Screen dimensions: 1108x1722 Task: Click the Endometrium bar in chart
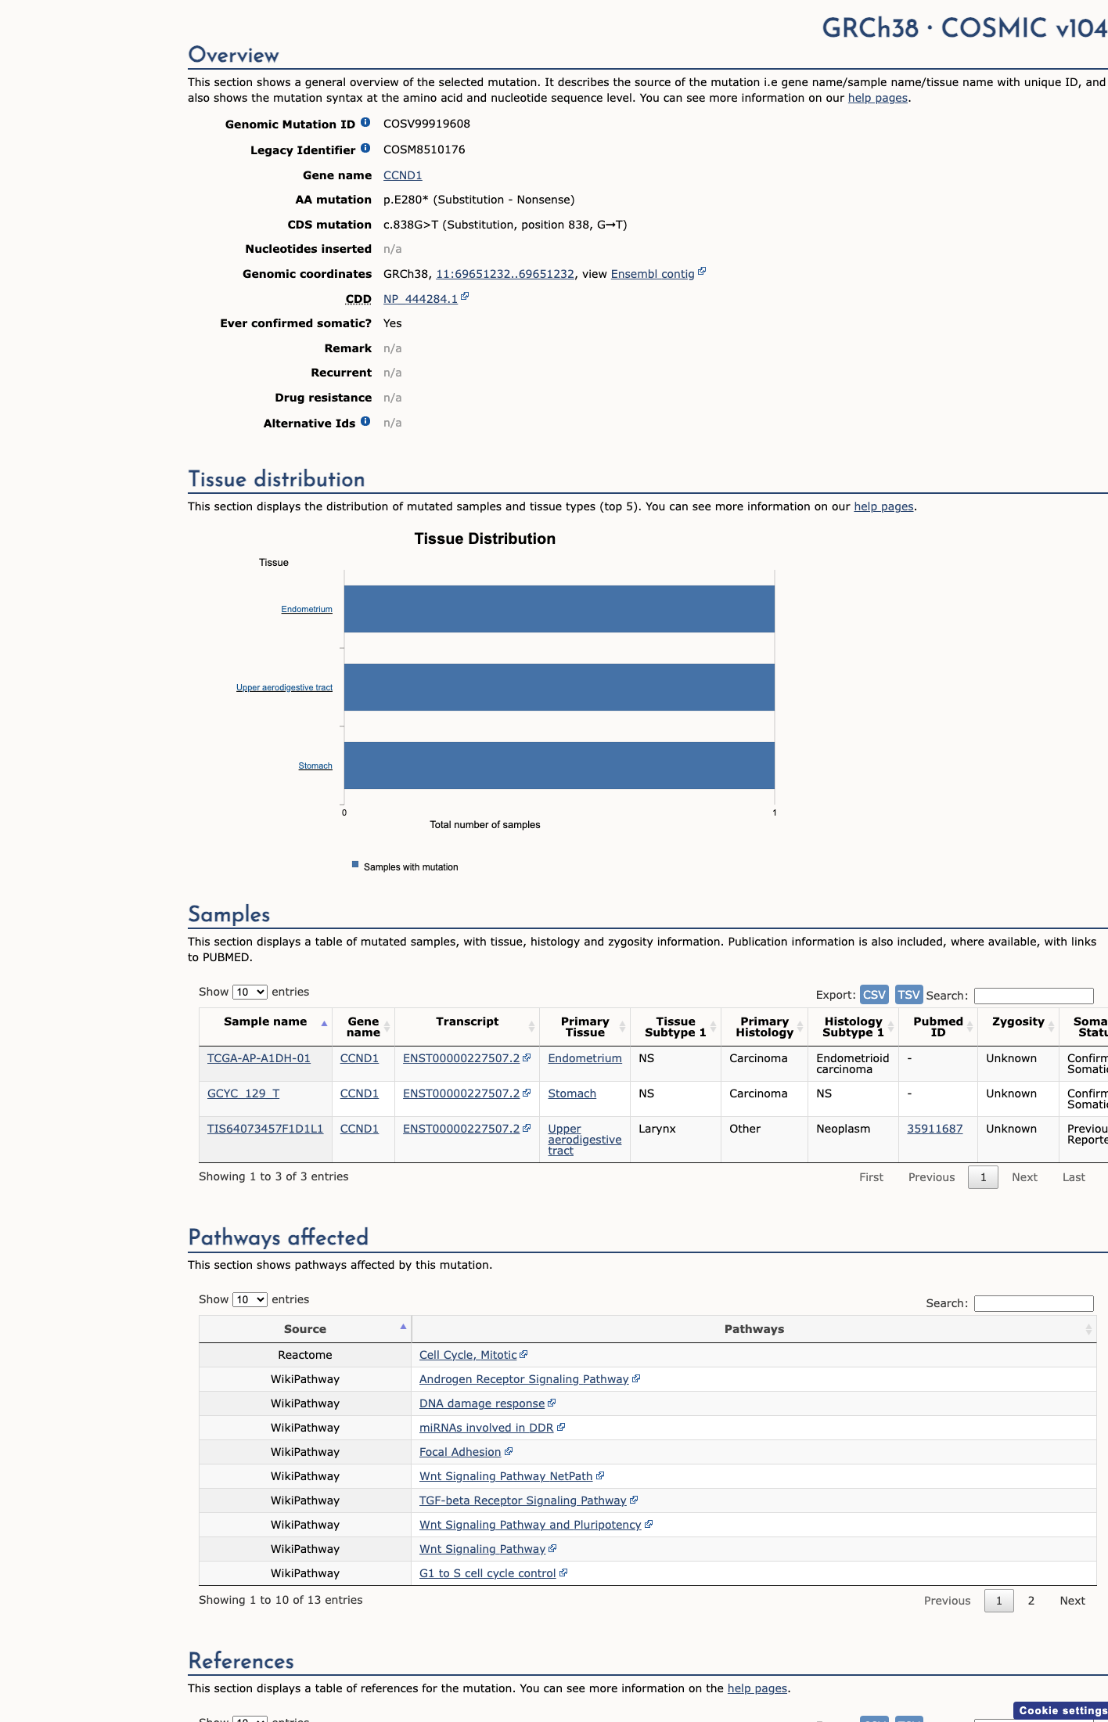[559, 609]
